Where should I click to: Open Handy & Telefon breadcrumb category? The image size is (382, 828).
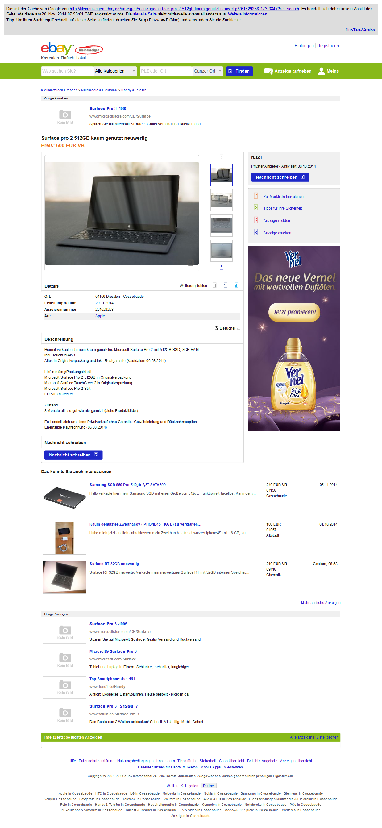tap(134, 90)
